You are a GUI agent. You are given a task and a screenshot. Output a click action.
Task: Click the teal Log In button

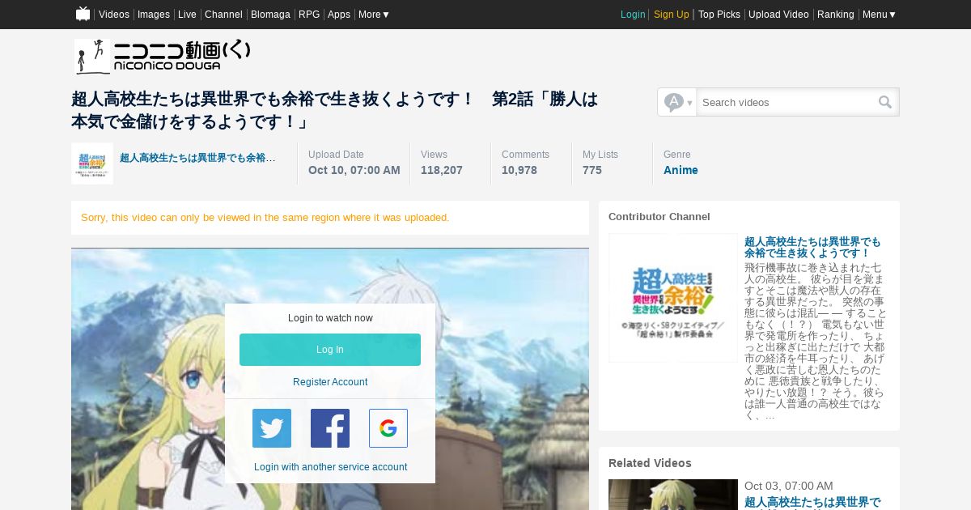330,350
